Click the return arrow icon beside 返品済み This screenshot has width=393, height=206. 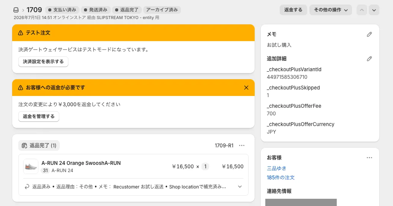27,187
